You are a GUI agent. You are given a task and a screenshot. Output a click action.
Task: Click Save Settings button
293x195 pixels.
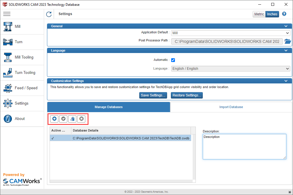[x=153, y=95]
